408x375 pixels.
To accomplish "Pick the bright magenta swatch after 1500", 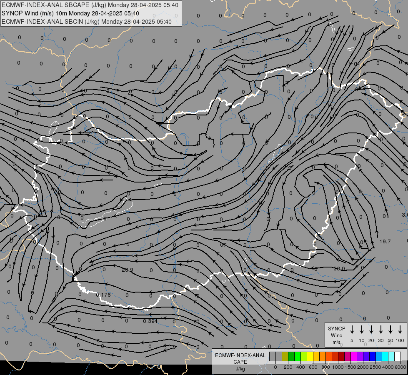I will tap(354, 356).
